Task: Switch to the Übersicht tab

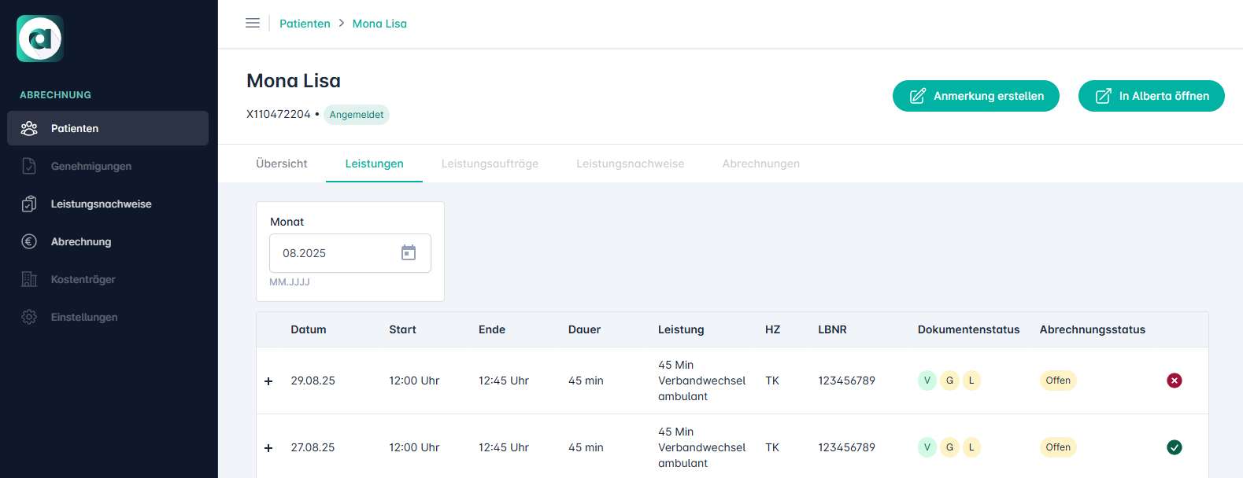Action: [x=281, y=164]
